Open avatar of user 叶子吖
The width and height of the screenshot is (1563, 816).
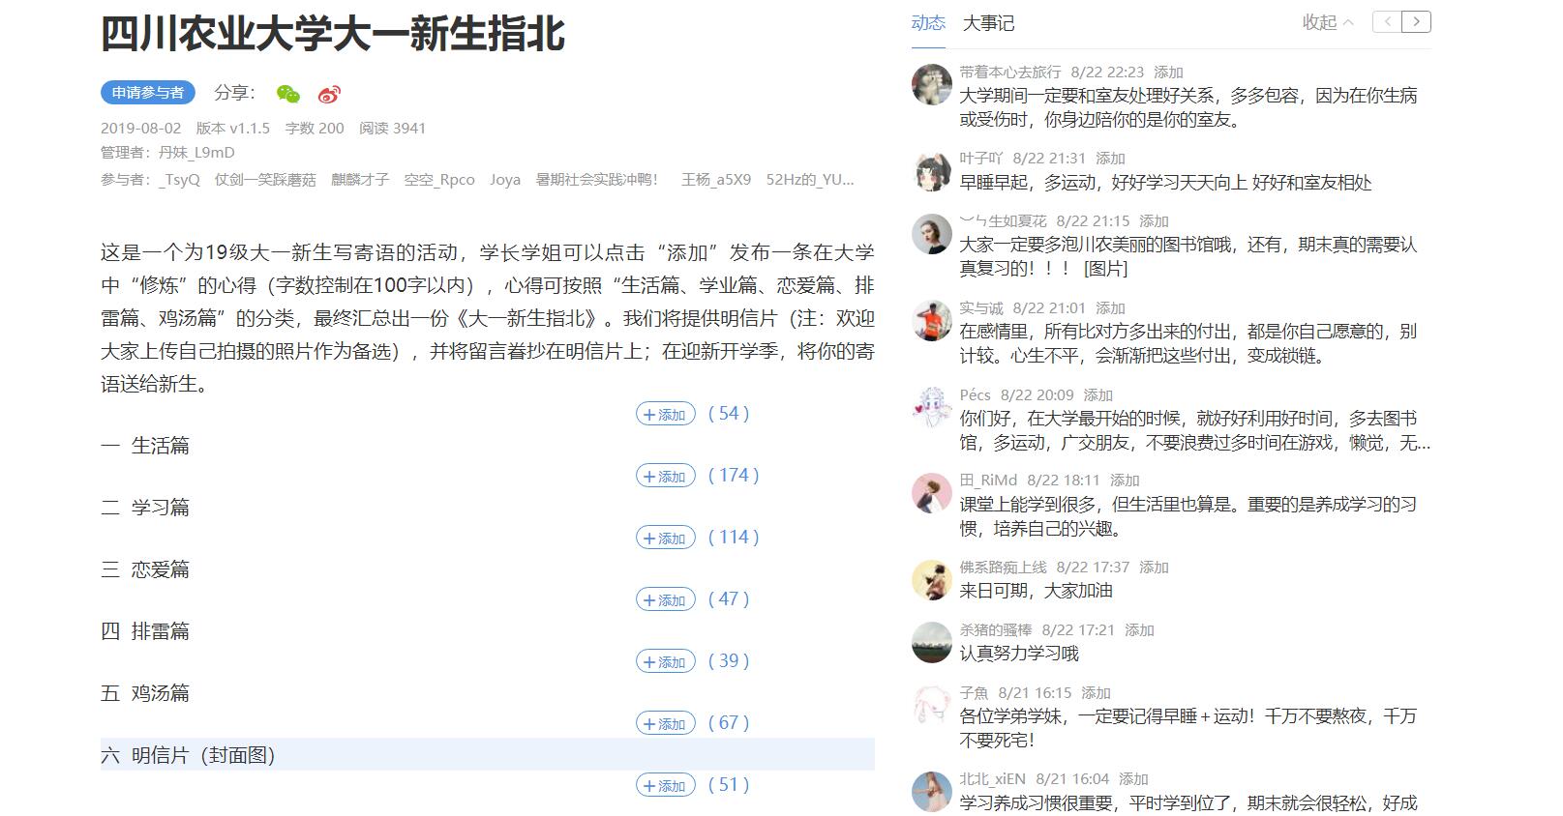[x=932, y=171]
